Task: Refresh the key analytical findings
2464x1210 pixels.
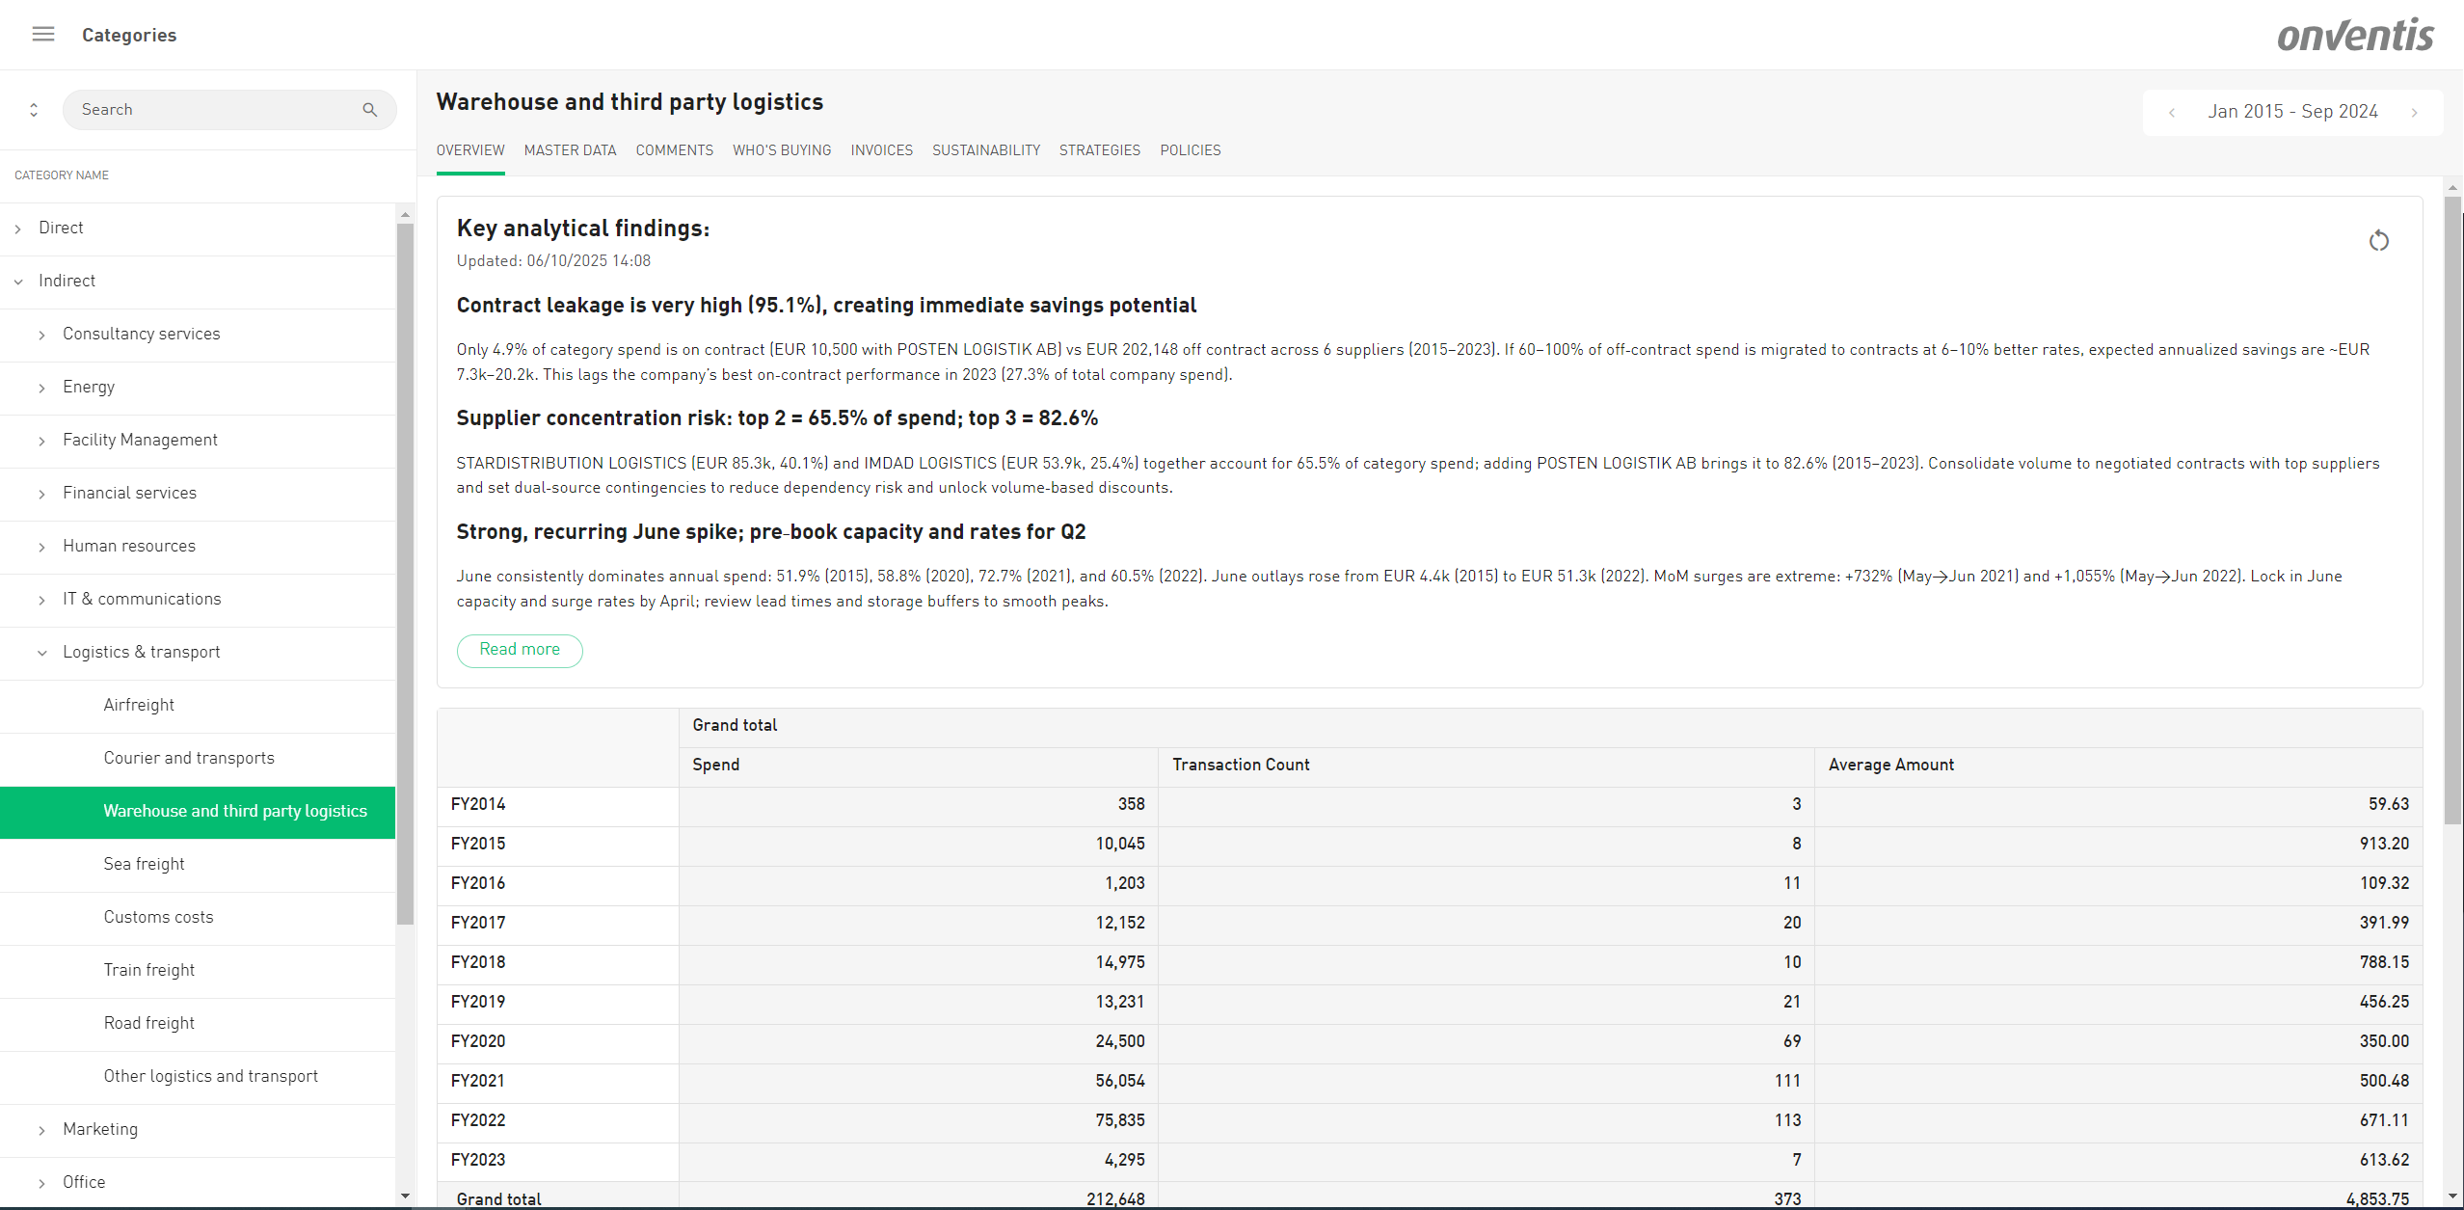Action: [2378, 241]
